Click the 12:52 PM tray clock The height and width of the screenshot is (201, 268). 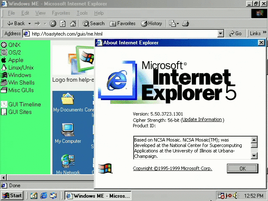pyautogui.click(x=253, y=196)
